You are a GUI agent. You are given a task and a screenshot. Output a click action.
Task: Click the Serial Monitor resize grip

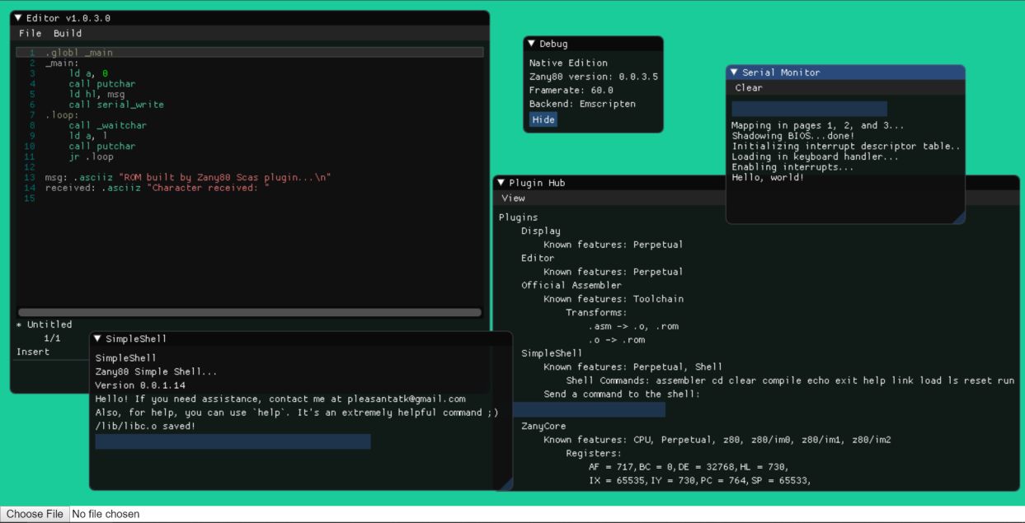click(x=959, y=217)
